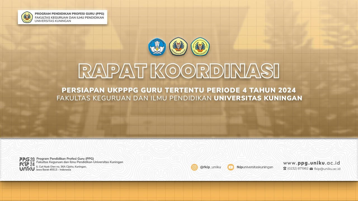Screen dimensions: 358x201
Task: Click the YouTube icon beside fkipuniversitaskuningan
Action: (231, 167)
